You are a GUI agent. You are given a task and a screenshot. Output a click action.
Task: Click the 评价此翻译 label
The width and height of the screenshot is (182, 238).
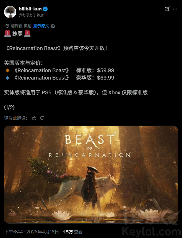click(x=16, y=118)
